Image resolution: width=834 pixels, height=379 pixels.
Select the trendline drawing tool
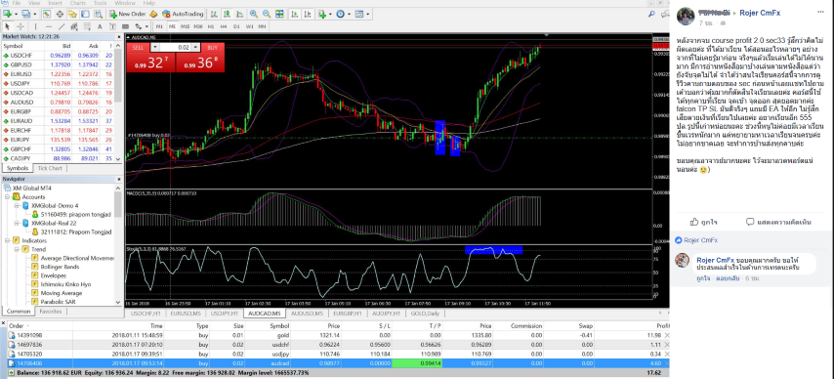(x=62, y=26)
